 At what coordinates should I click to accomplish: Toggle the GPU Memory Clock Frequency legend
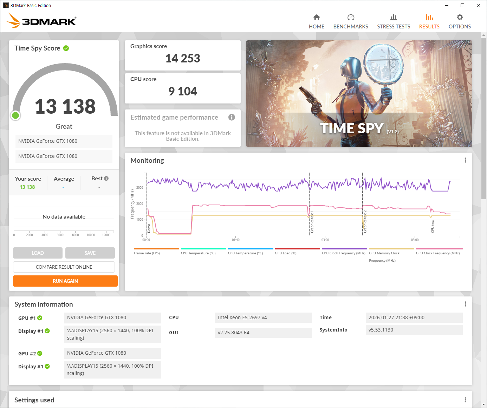tap(391, 255)
